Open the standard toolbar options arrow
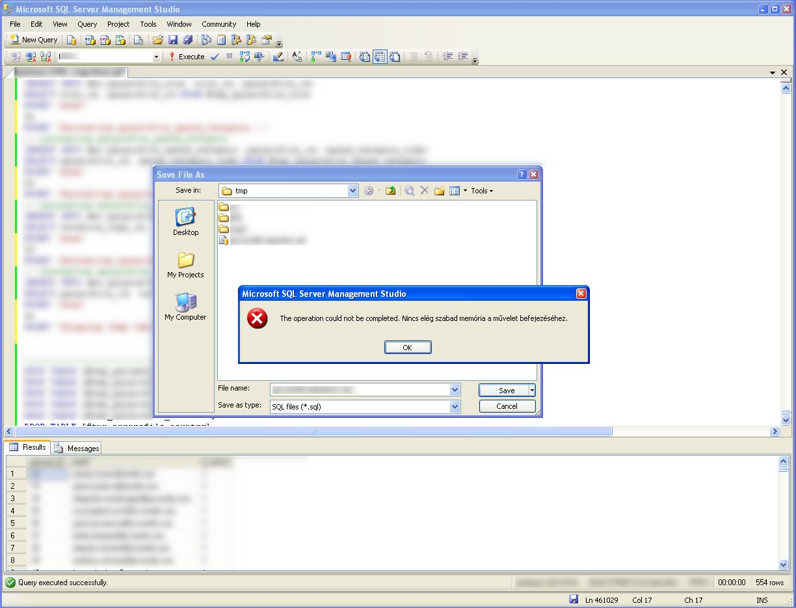The height and width of the screenshot is (608, 796). [280, 42]
